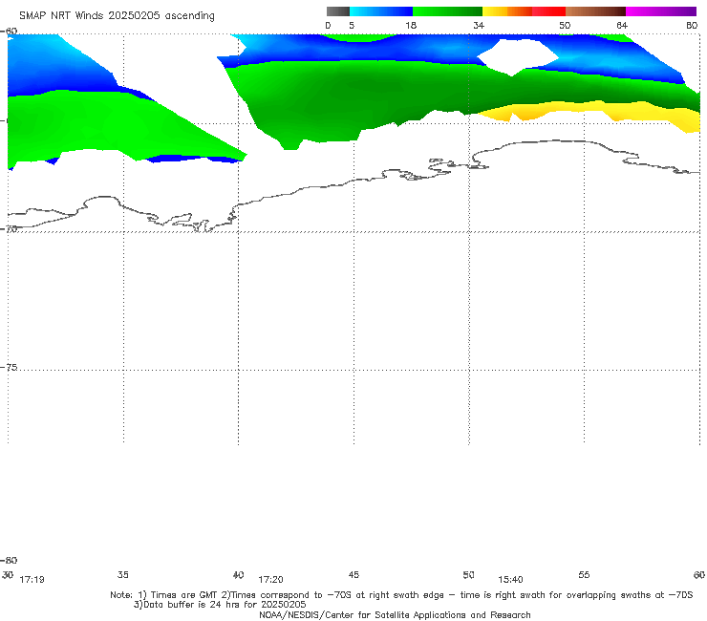Click the brown segment of the color bar
The image size is (707, 621).
pyautogui.click(x=595, y=11)
